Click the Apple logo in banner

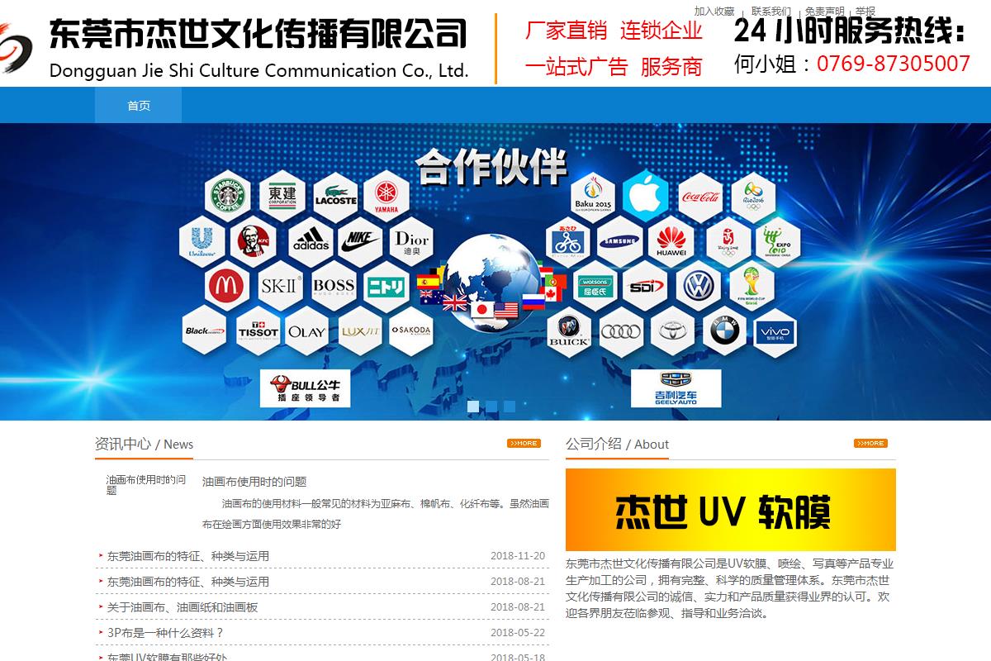pos(645,196)
